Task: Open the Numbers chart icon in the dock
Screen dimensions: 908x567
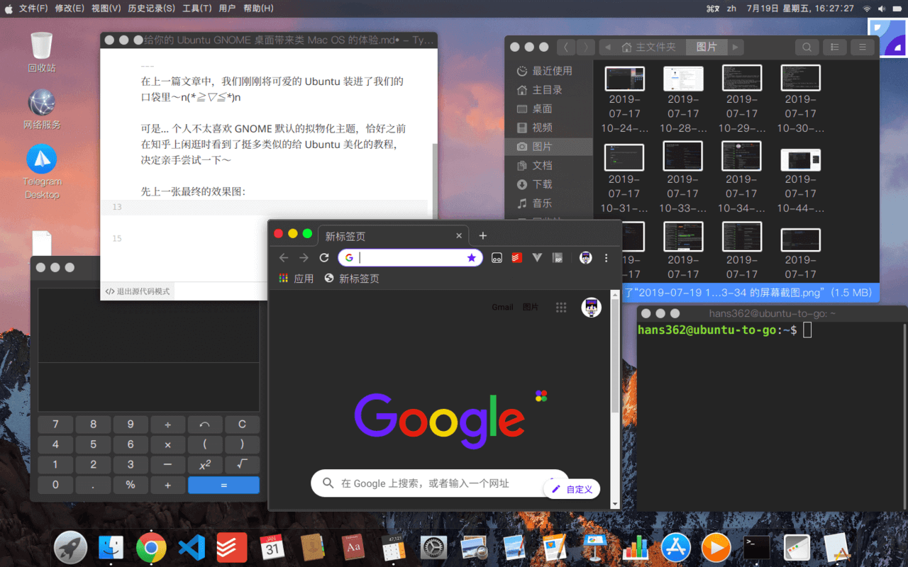Action: (635, 547)
